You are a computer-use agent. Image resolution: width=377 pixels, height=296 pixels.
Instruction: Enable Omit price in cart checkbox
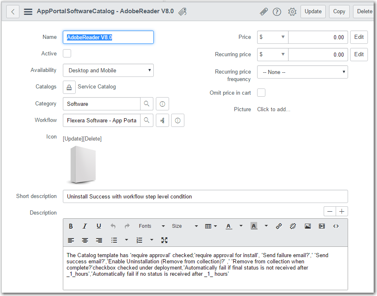[x=261, y=93]
